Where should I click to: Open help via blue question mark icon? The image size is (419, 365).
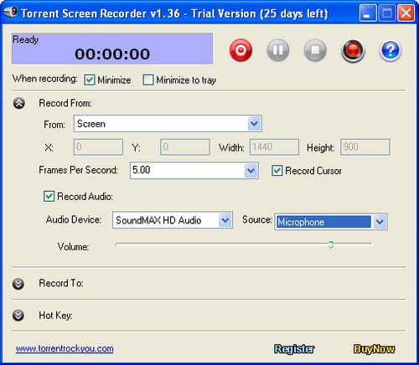[391, 50]
